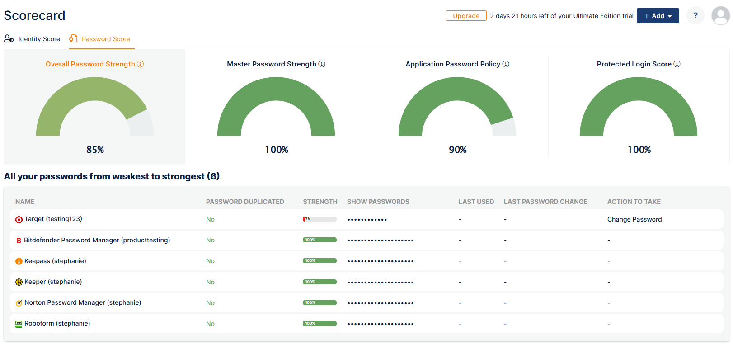Open Target (testing123) entry

click(53, 219)
